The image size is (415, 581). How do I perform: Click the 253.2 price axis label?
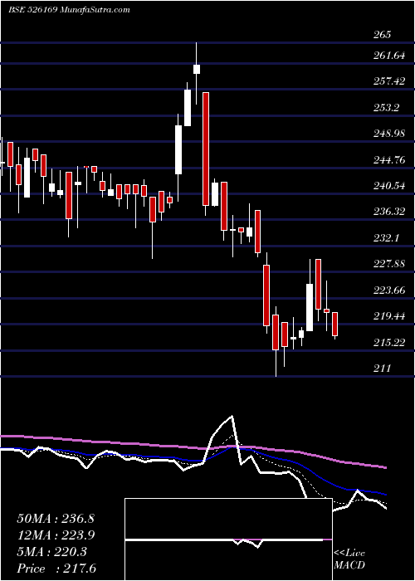[387, 107]
